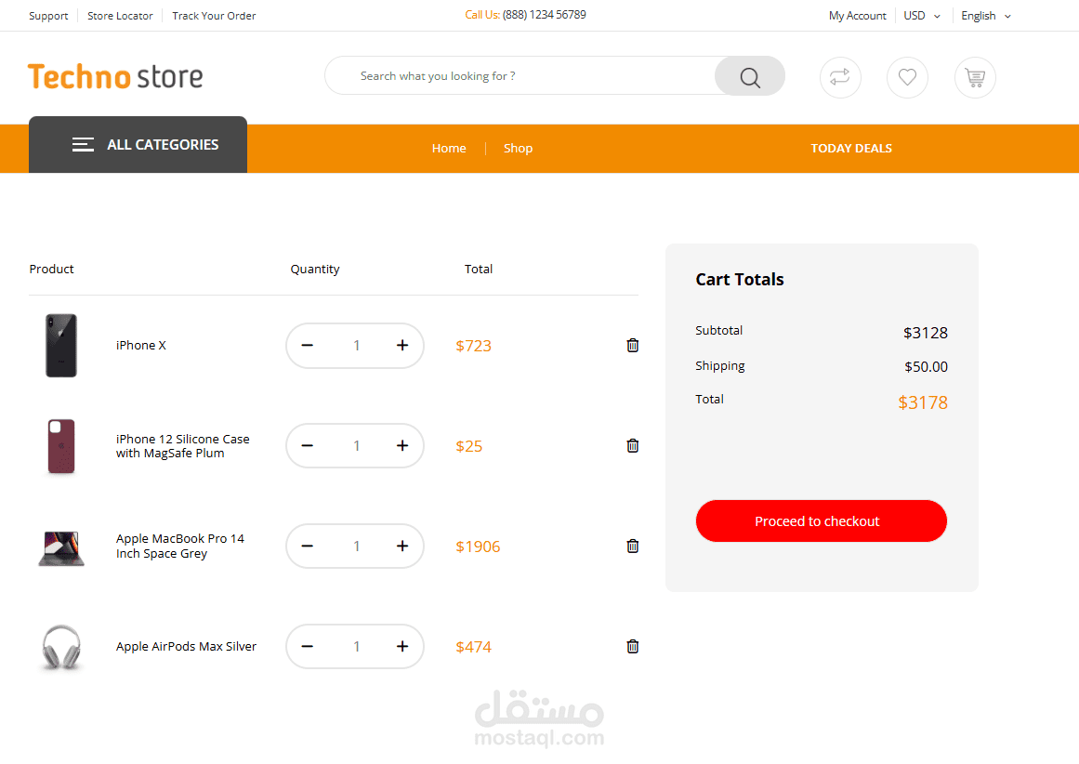Expand the ALL CATEGORIES menu

pyautogui.click(x=138, y=145)
